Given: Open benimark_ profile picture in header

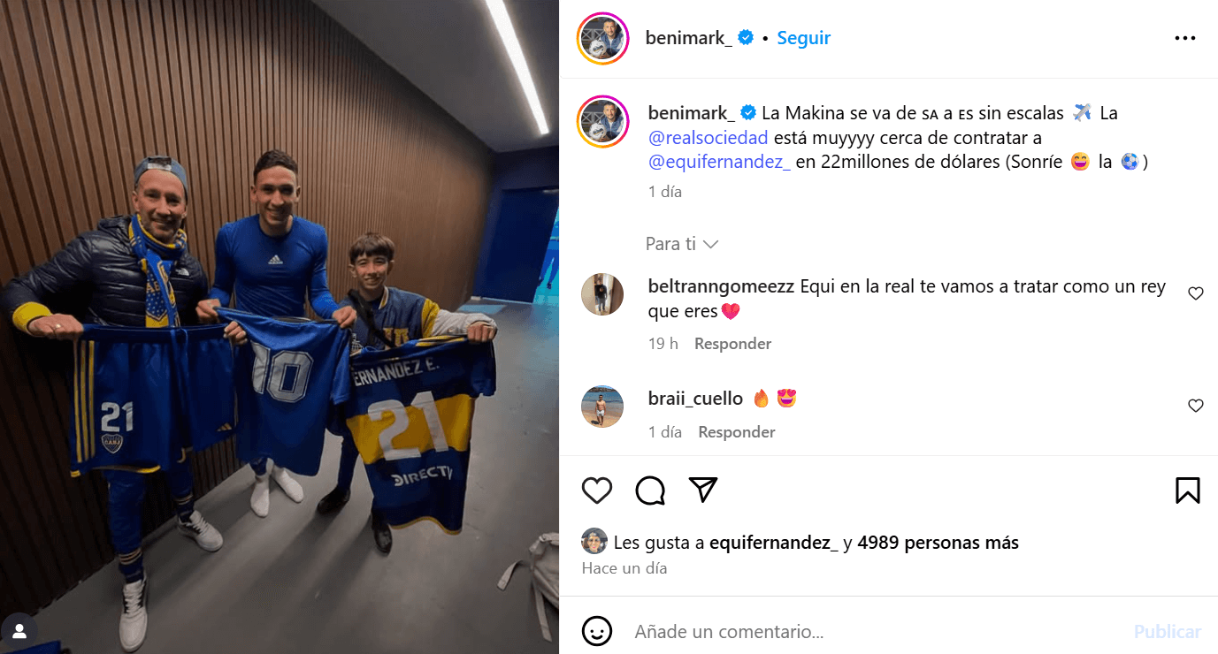Looking at the screenshot, I should 602,38.
